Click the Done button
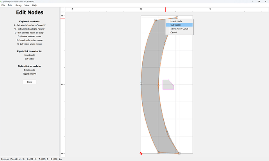 pos(30,82)
